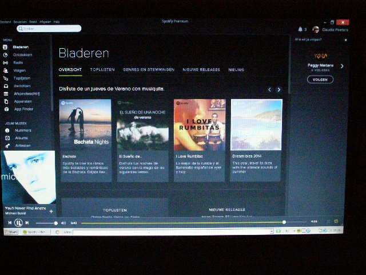366x275 pixels.
Task: Switch to the Overzicht tab
Action: point(70,70)
